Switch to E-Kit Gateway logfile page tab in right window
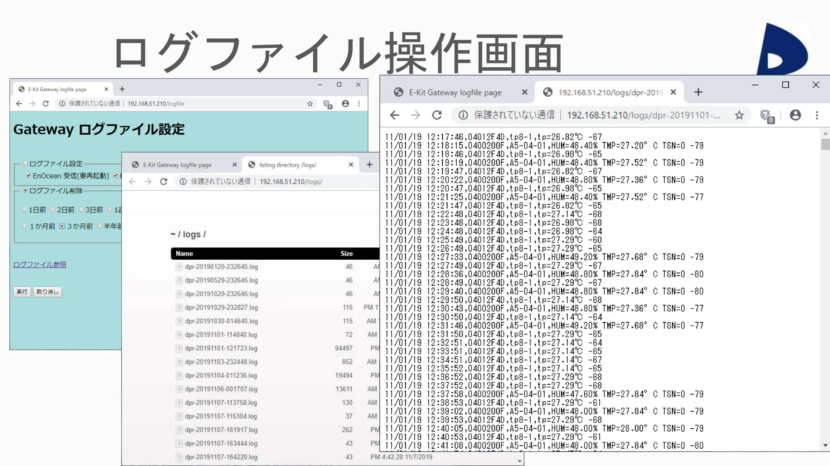830x466 pixels. point(455,93)
